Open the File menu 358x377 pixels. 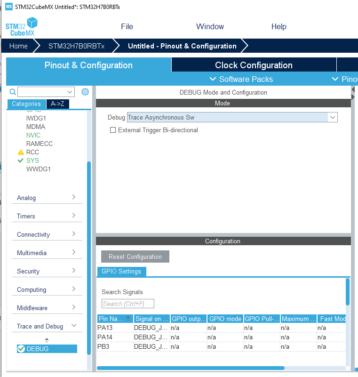(127, 26)
